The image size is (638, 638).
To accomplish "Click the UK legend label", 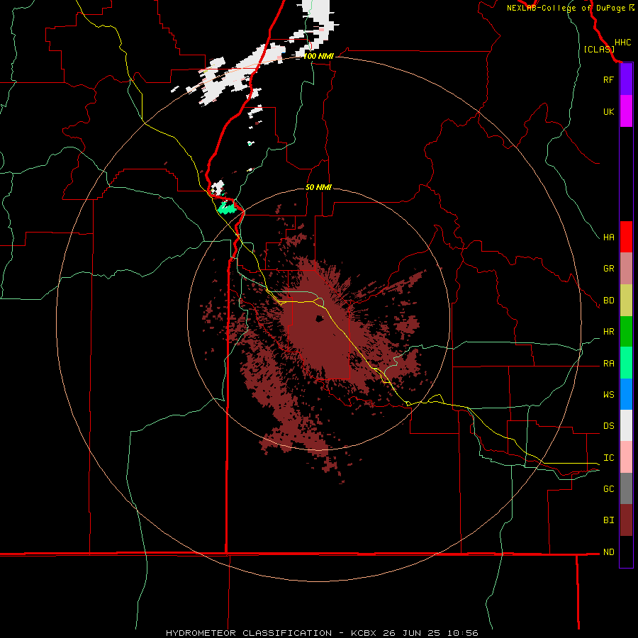I will click(x=608, y=112).
